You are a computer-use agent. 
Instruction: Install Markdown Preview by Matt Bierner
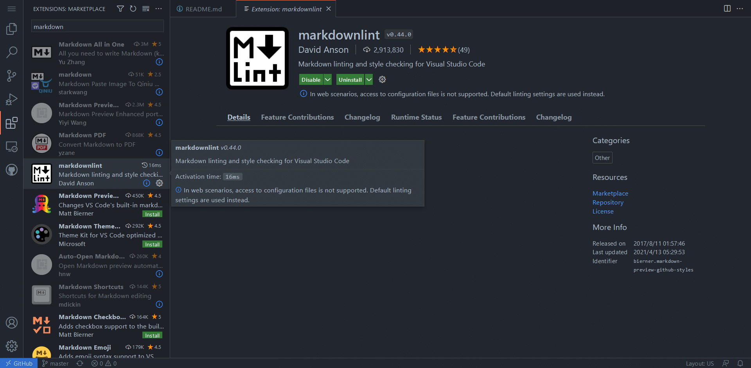tap(152, 214)
